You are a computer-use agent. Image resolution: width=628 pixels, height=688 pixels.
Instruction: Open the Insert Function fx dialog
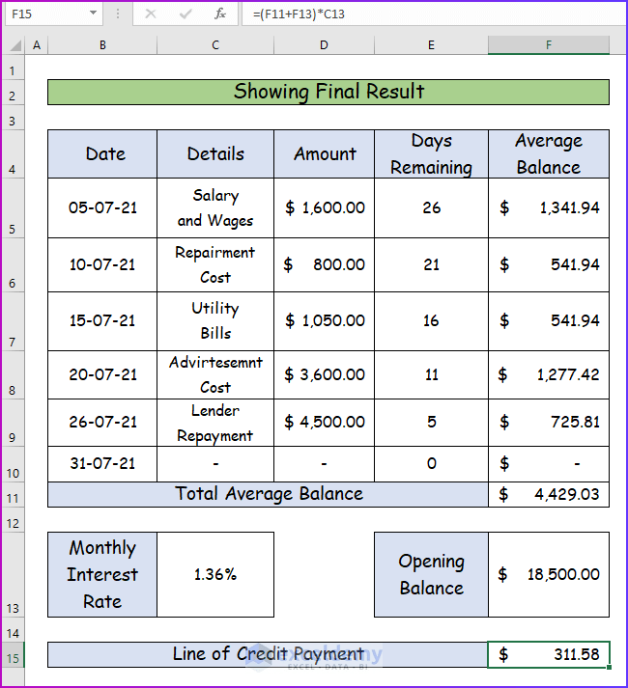(x=219, y=14)
